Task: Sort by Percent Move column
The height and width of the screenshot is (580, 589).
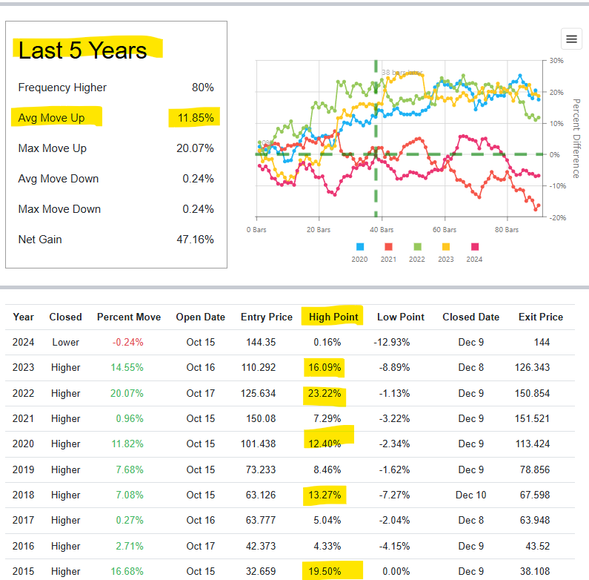Action: click(x=129, y=317)
